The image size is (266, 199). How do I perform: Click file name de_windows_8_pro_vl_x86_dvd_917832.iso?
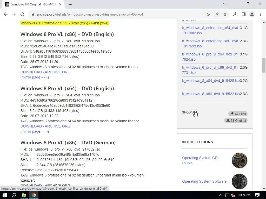coord(64,149)
